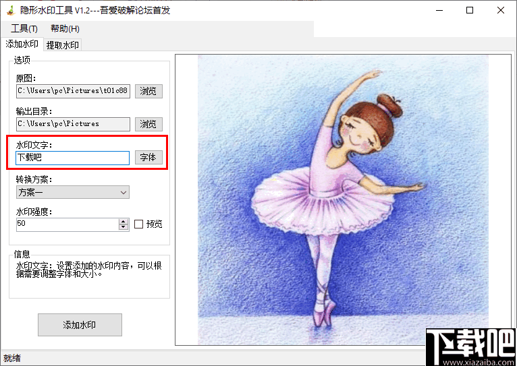Open the 工具(T) menu

(x=24, y=28)
